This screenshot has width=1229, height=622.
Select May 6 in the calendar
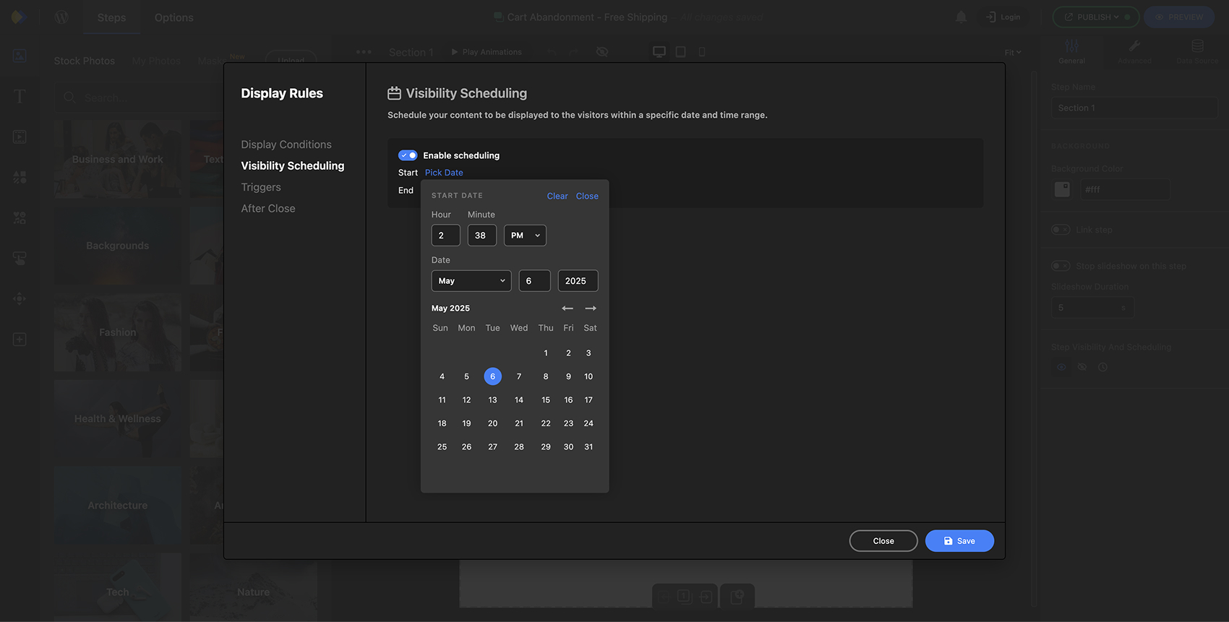click(492, 376)
